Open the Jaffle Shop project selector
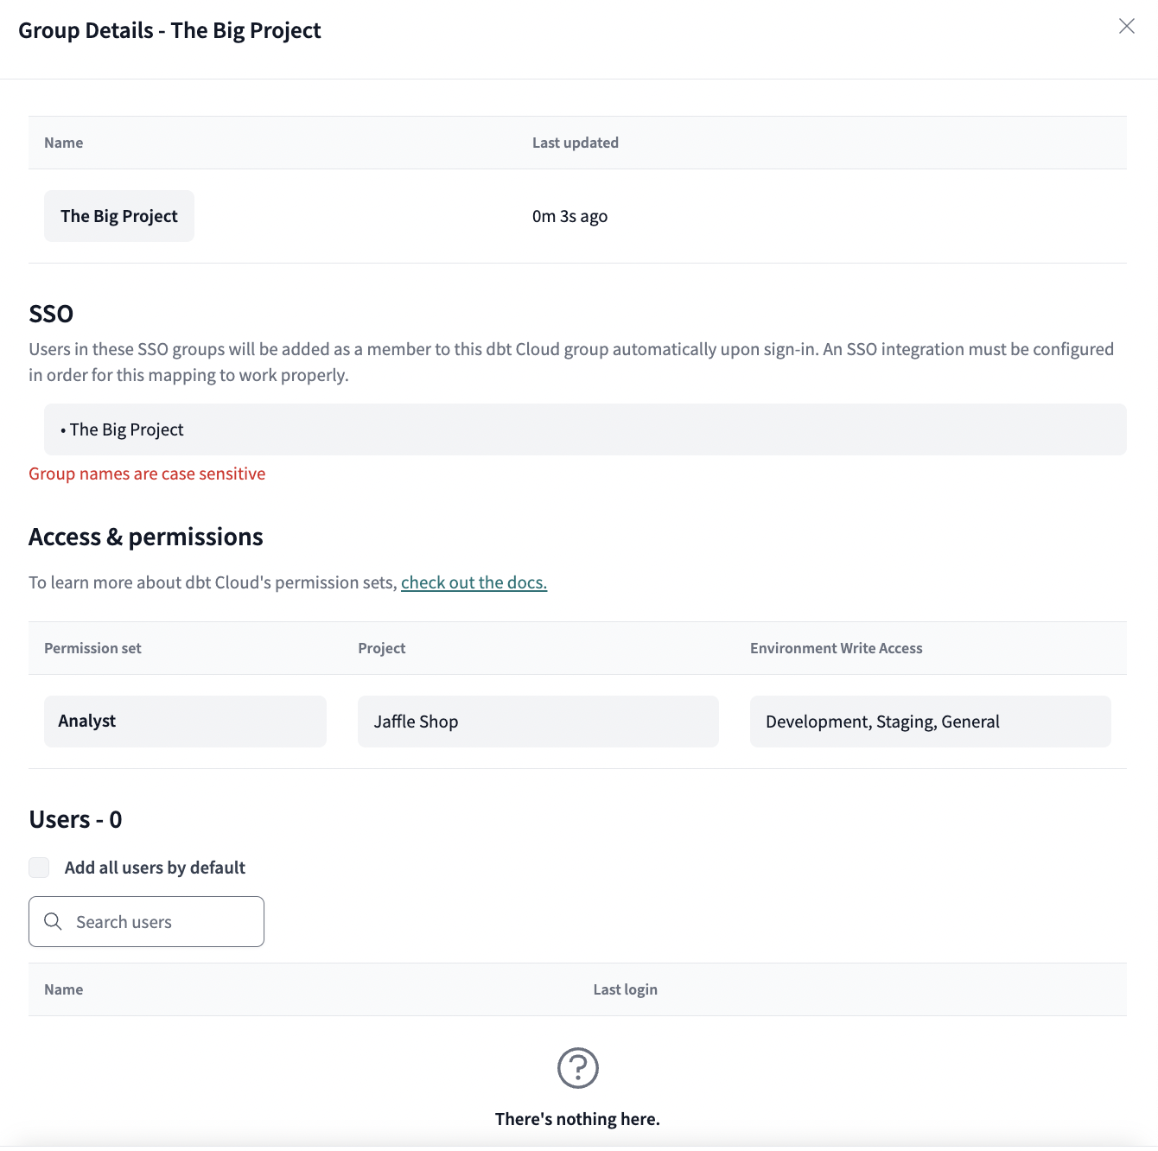 point(538,721)
